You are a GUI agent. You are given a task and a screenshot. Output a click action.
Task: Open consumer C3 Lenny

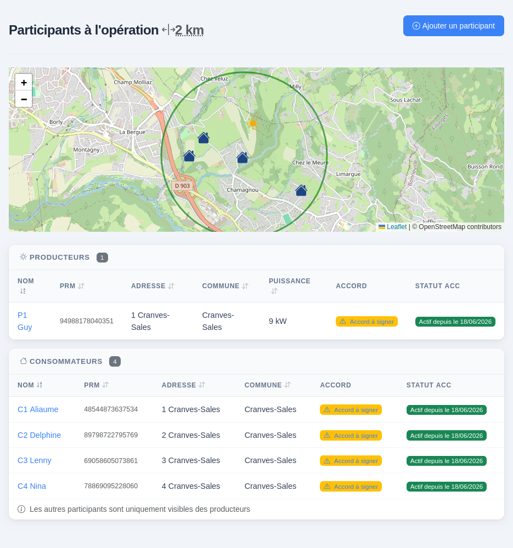pos(35,460)
